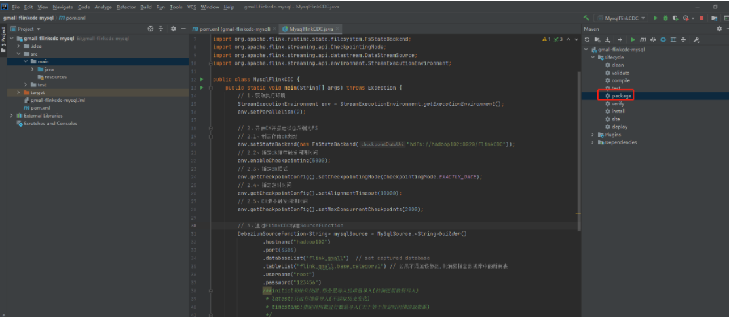The image size is (729, 317).
Task: Add Maven project with the plus icon
Action: click(620, 40)
